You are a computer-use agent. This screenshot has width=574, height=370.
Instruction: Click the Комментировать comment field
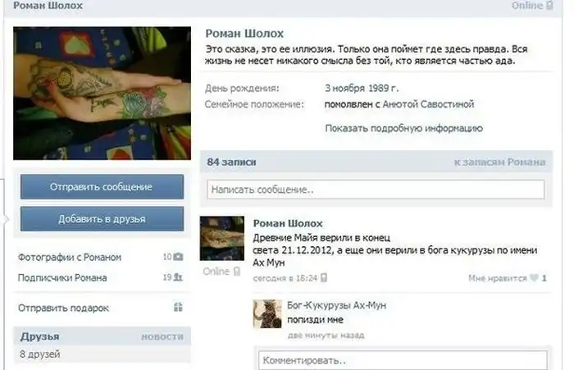point(403,360)
